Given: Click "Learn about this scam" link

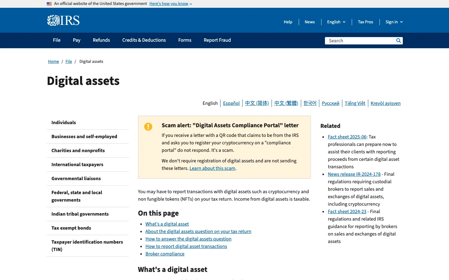Looking at the screenshot, I should pyautogui.click(x=212, y=168).
